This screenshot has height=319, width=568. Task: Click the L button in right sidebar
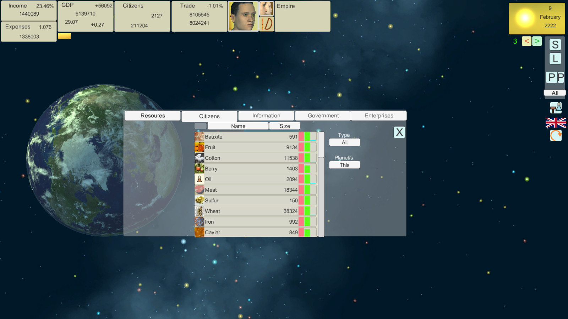[x=555, y=58]
